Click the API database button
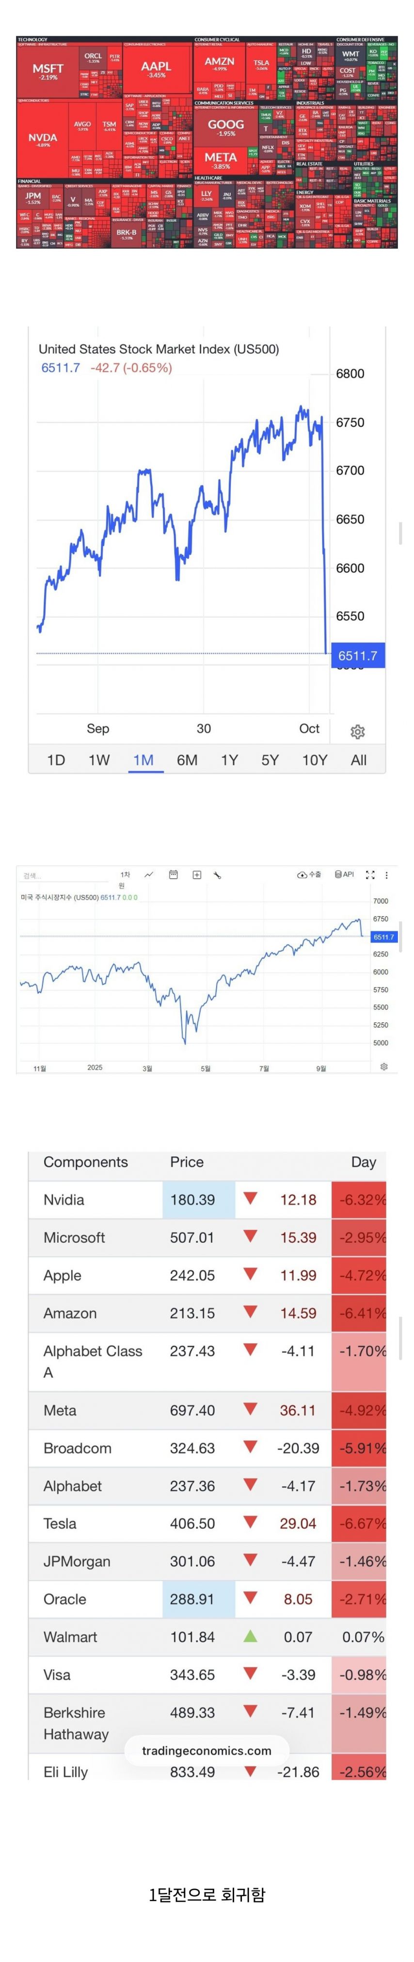 (345, 874)
